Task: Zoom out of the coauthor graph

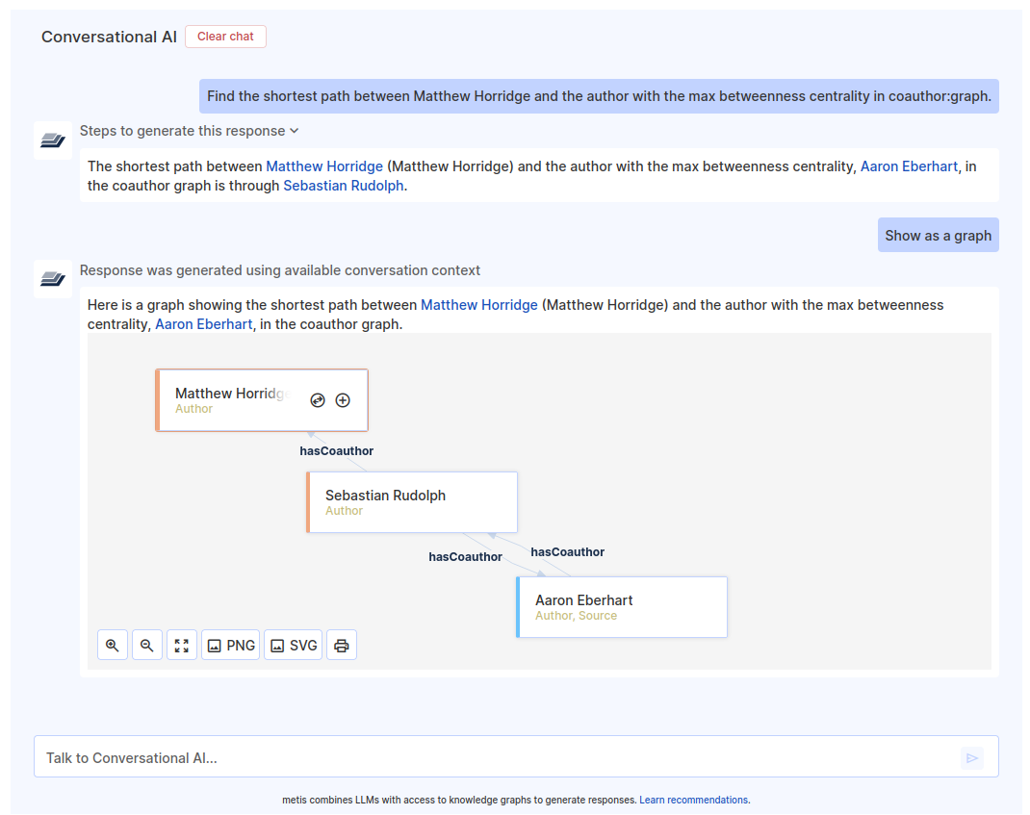Action: 146,645
